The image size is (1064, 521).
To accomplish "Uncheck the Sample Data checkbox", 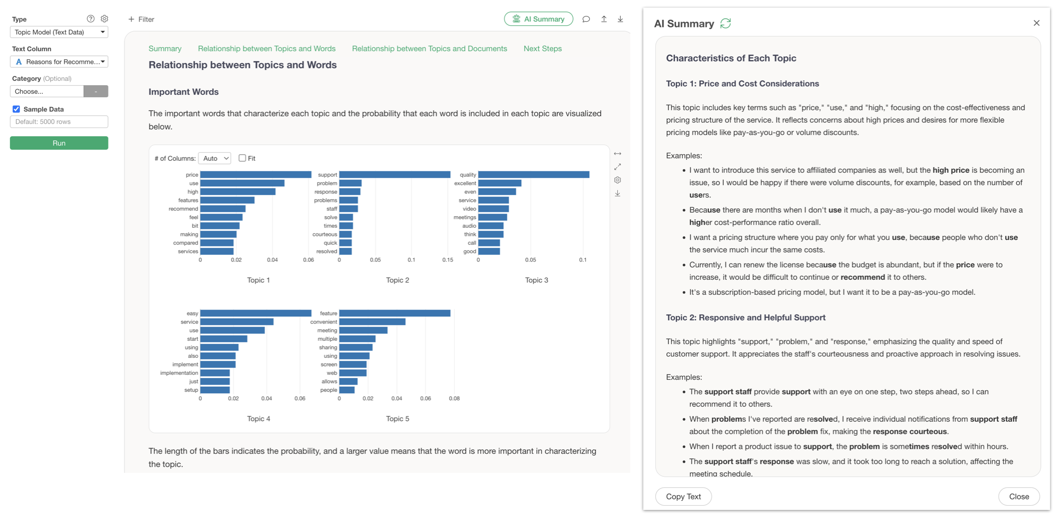I will pos(16,109).
